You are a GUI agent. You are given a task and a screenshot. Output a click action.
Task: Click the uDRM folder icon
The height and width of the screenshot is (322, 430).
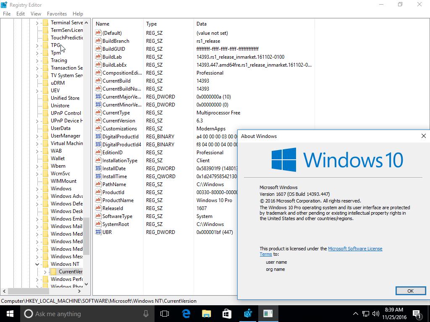45,83
